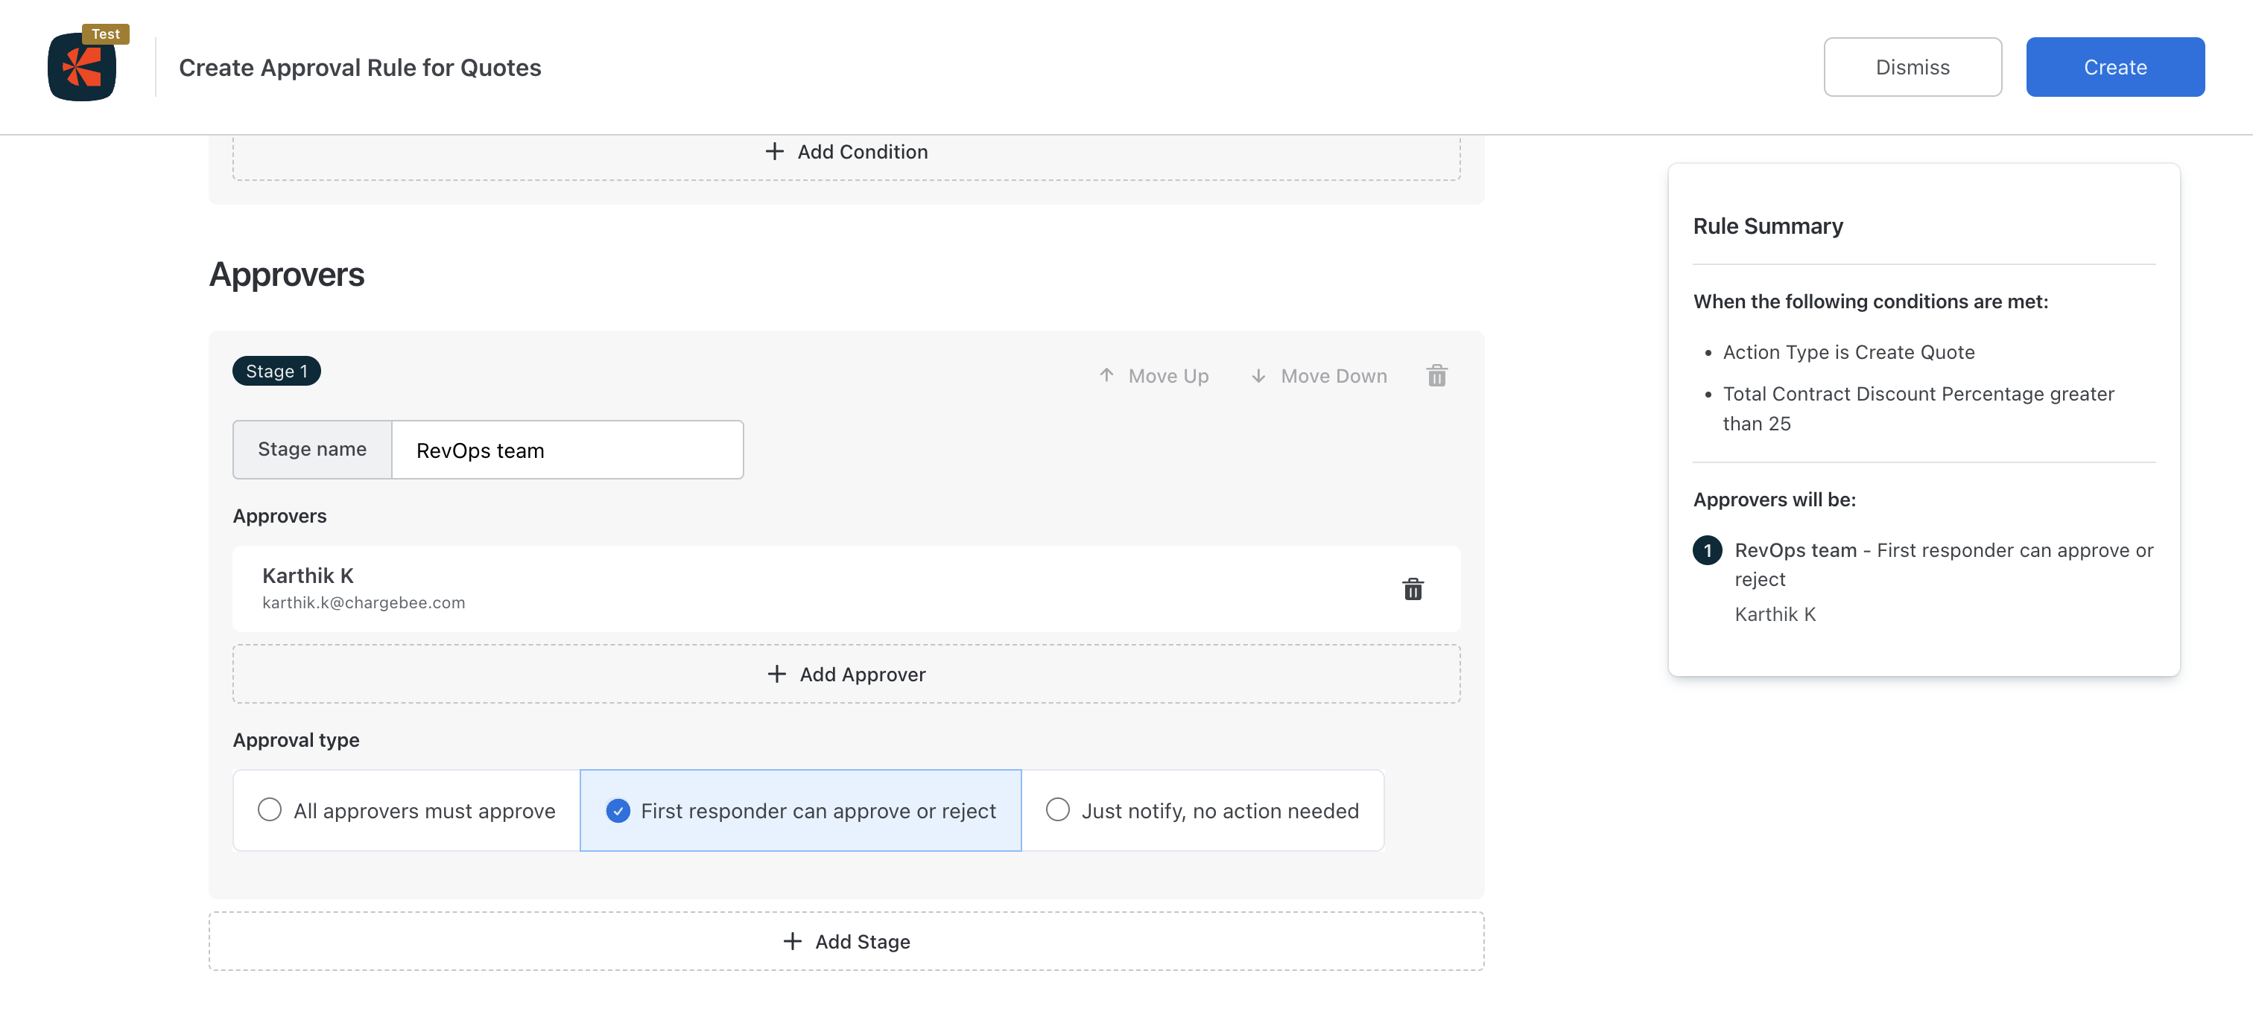Click the Move Down arrow icon
The height and width of the screenshot is (1026, 2253).
coord(1258,376)
